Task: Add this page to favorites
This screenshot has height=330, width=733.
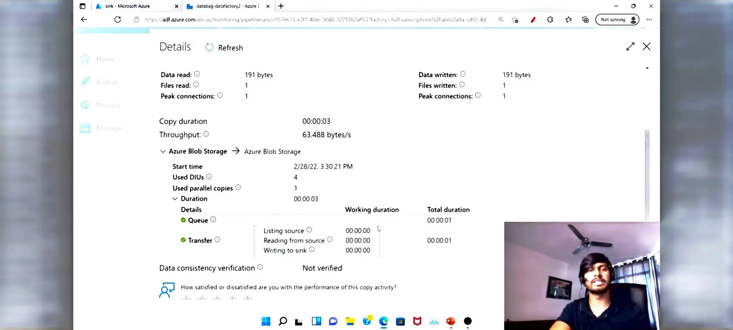Action: (515, 20)
